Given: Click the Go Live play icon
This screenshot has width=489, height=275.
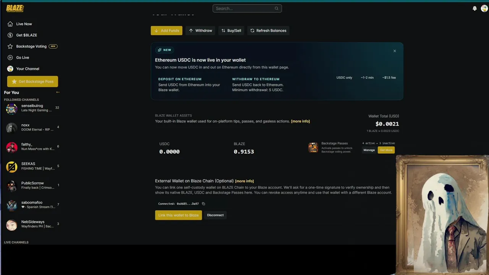Looking at the screenshot, I should coord(10,58).
